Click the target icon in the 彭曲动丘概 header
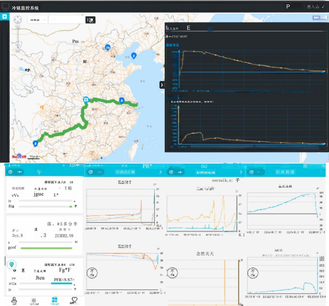The width and height of the screenshot is (329, 306). coord(90,172)
